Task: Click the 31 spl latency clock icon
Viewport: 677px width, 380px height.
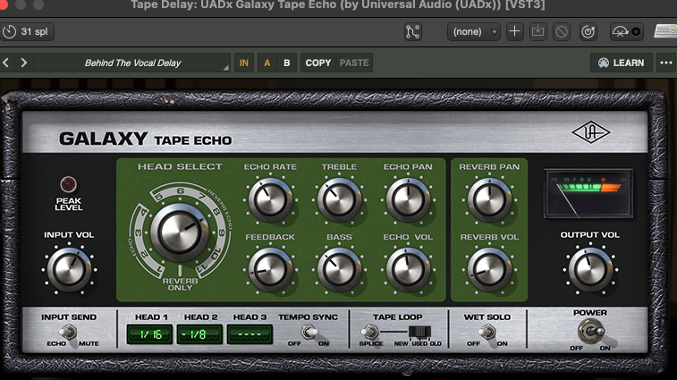Action: [9, 31]
